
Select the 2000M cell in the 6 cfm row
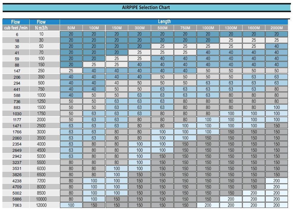277,34
